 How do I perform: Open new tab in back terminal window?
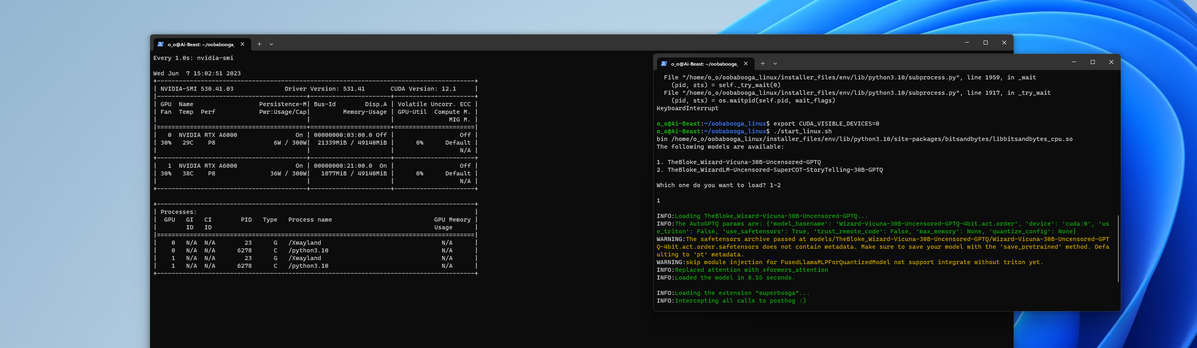pos(259,45)
